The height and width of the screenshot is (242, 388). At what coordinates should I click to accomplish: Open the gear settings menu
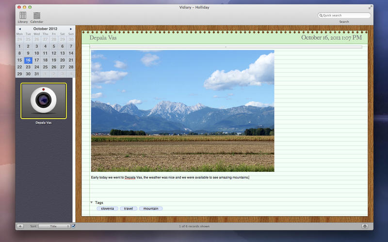364,226
